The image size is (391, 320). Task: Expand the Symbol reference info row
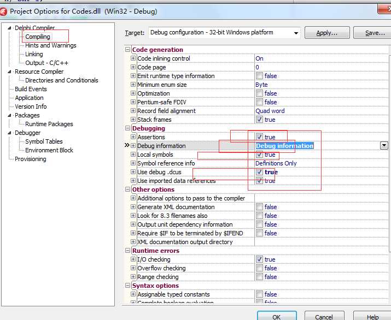coord(133,163)
